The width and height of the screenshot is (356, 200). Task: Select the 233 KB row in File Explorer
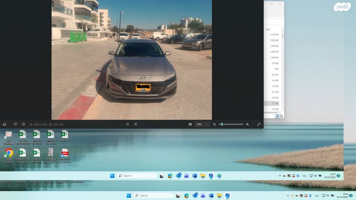(272, 98)
